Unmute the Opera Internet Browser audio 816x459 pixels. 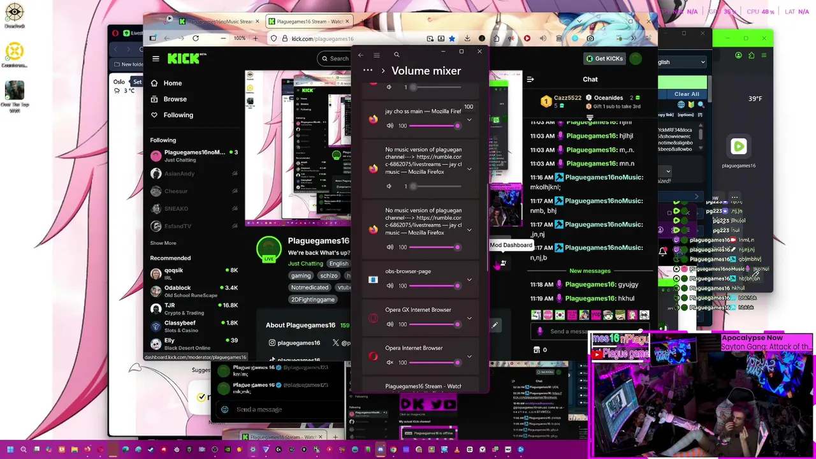tap(390, 362)
